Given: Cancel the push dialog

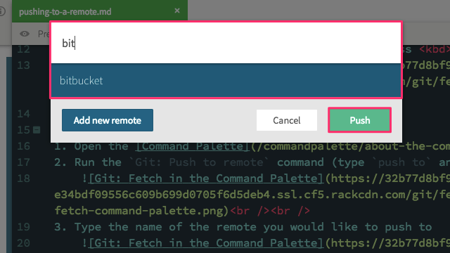Looking at the screenshot, I should (287, 120).
